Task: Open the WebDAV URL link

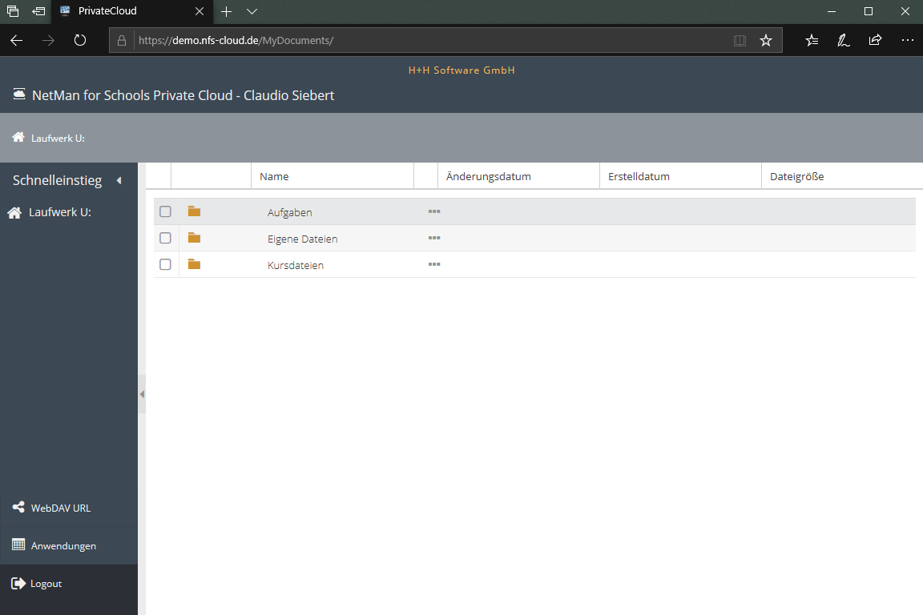Action: tap(61, 508)
